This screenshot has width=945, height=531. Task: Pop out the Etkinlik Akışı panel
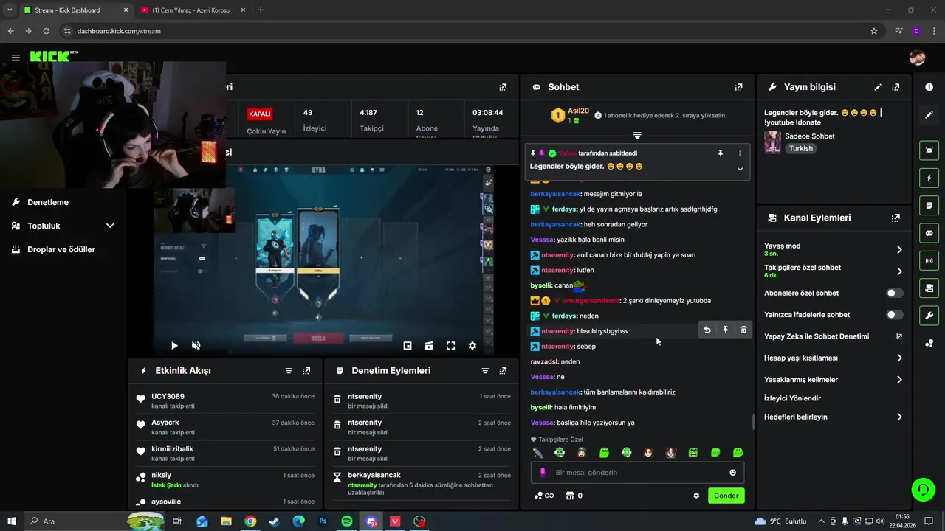click(306, 371)
